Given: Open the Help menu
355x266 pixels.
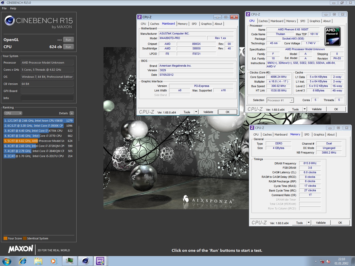Looking at the screenshot, I should [x=13, y=8].
